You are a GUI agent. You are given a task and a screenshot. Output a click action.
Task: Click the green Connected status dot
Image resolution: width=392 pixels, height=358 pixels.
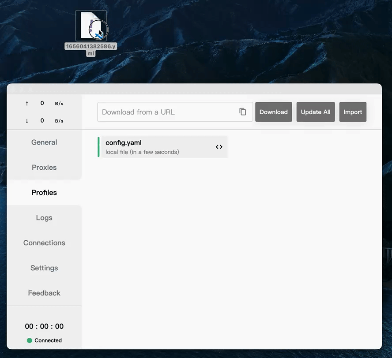(x=30, y=340)
